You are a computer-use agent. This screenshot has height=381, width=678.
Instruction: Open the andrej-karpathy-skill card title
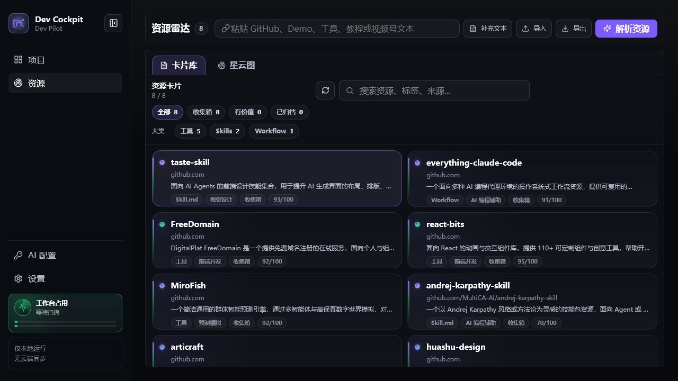point(468,286)
